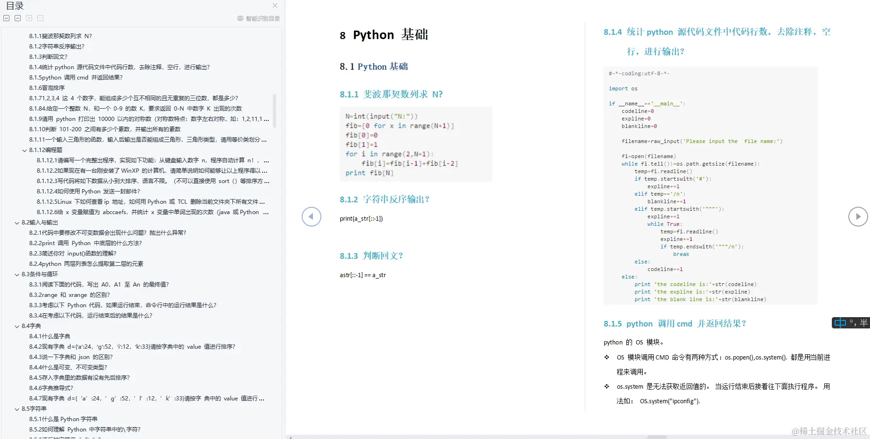Collapse the 8.4字典 outline section
This screenshot has width=870, height=439.
click(x=17, y=326)
